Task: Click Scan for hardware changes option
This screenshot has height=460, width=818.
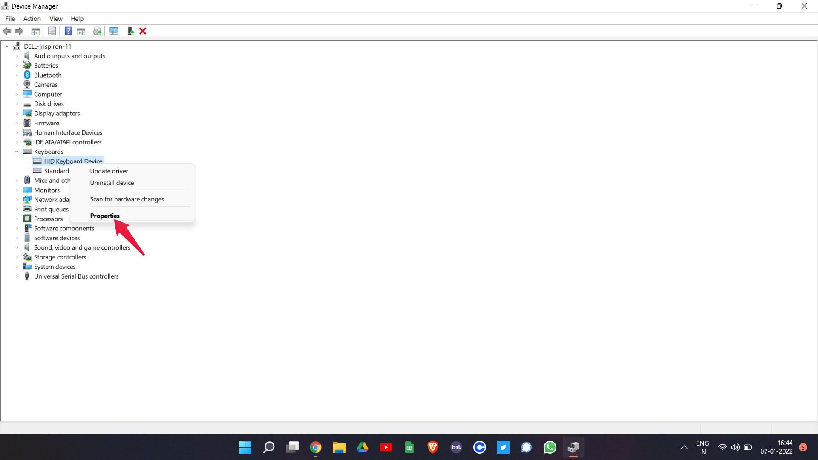Action: pos(127,199)
